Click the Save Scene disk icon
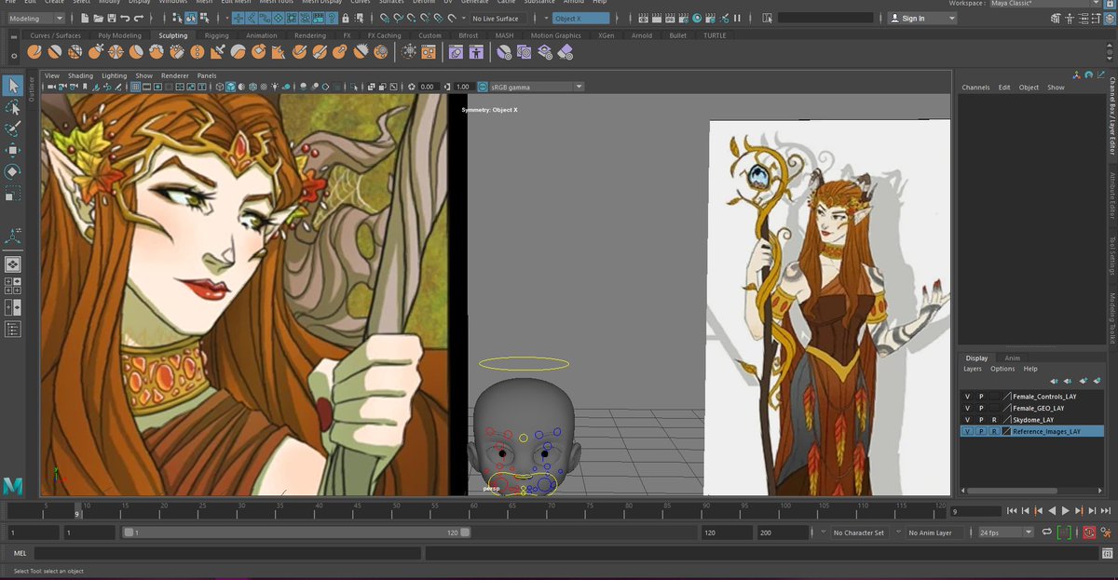Screen dimensions: 1118x580 pos(111,19)
